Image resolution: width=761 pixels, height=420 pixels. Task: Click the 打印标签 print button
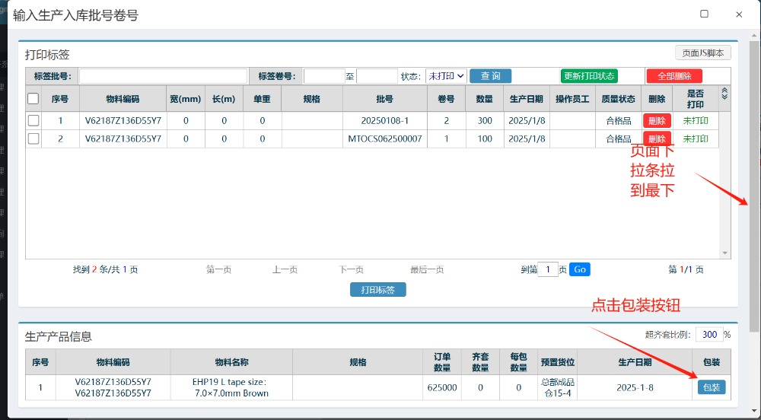point(378,290)
